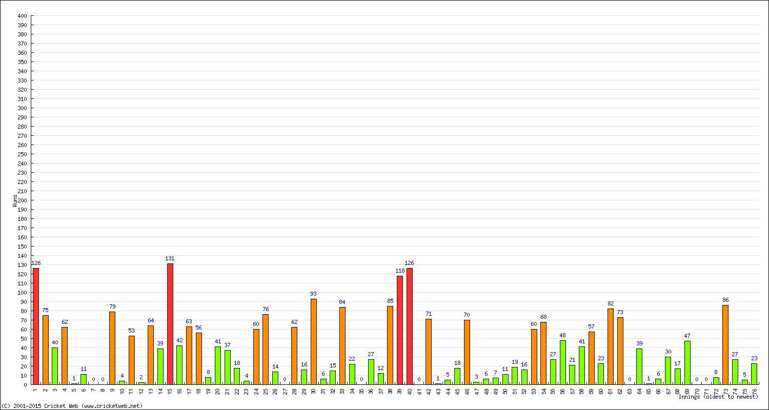Click the value label 37

coord(227,344)
